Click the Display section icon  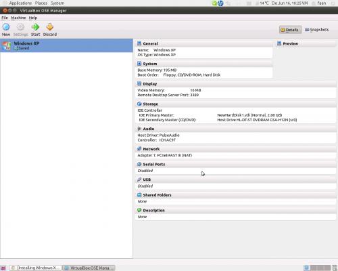coord(139,83)
